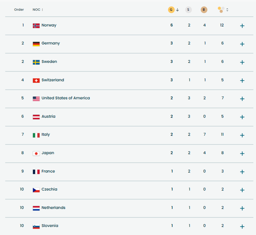The image size is (256, 235).
Task: Expand Sweden's row with plus
Action: 242,62
